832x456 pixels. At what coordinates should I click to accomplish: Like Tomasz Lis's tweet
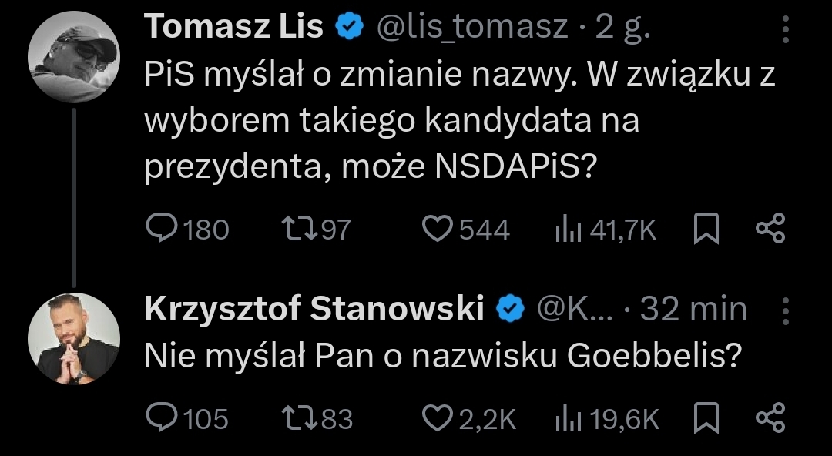click(x=441, y=230)
